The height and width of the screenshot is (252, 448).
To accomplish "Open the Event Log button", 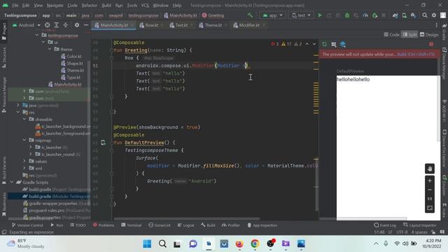I will click(384, 225).
